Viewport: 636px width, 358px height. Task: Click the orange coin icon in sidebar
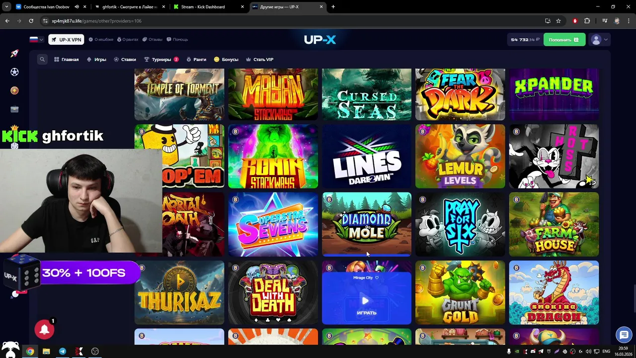(x=14, y=90)
